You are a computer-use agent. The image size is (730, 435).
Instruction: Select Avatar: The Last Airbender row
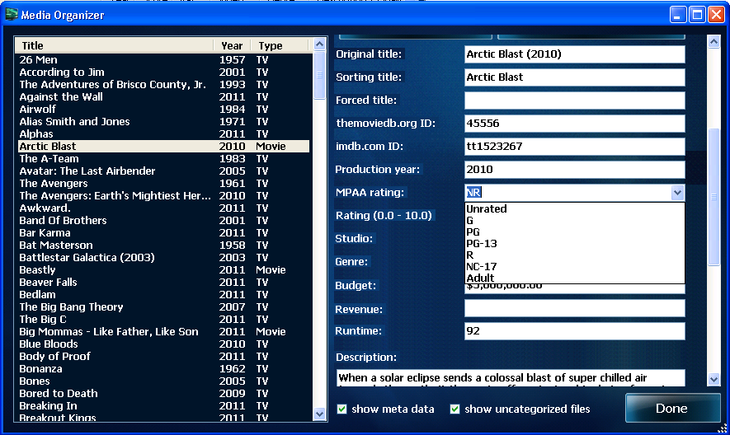coord(164,171)
